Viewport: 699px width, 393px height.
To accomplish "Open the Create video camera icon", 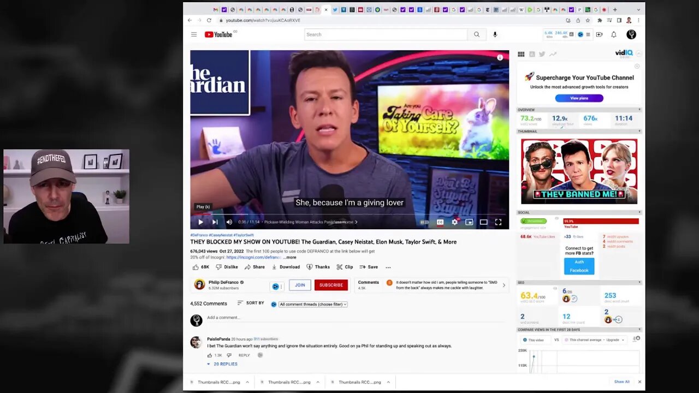I will 599,34.
